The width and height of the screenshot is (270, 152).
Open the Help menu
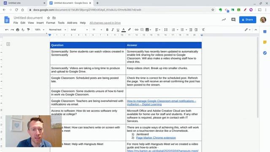83,23
